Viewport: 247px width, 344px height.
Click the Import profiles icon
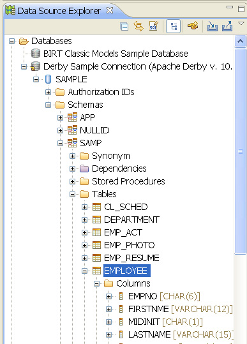click(x=212, y=26)
